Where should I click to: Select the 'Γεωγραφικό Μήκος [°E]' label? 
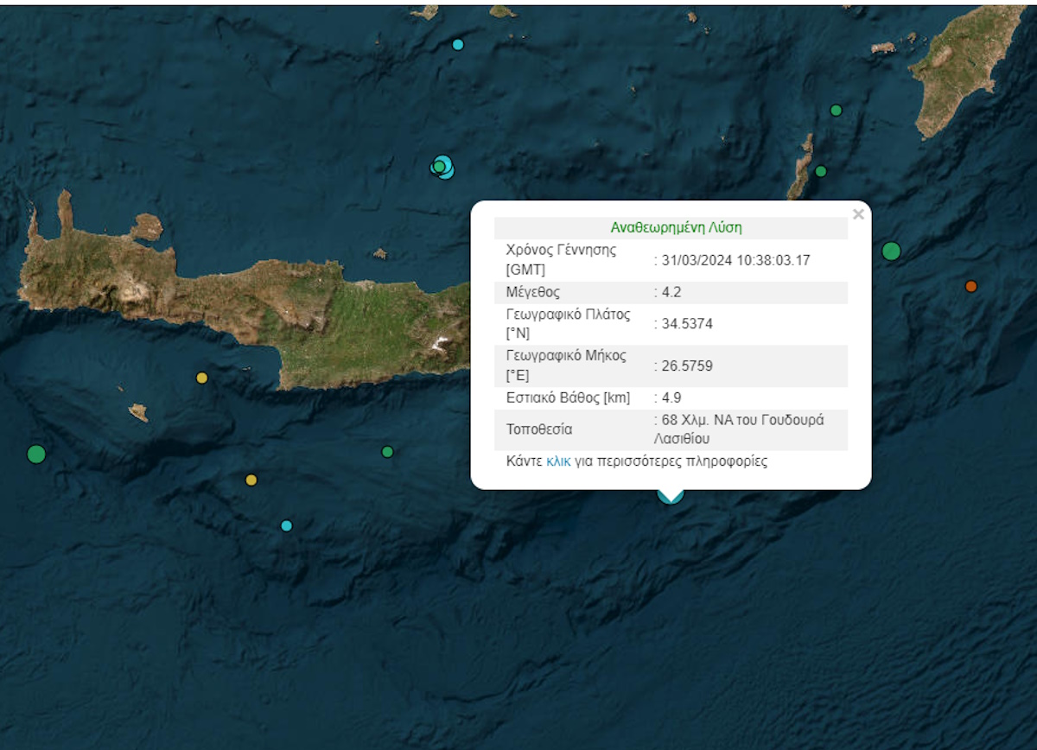click(x=566, y=365)
